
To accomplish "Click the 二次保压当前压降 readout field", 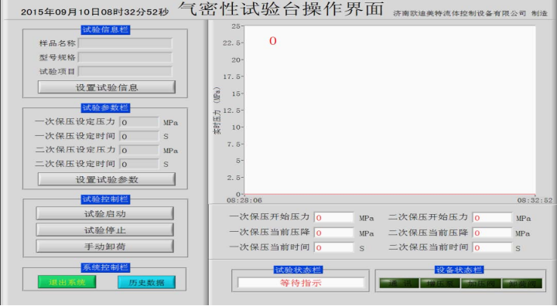I will 492,233.
